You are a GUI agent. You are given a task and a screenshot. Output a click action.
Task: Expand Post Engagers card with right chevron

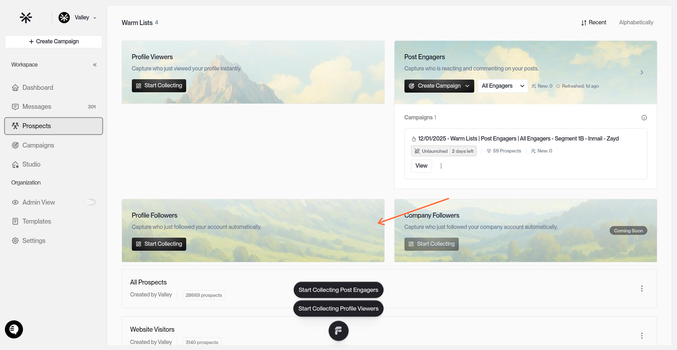(642, 73)
